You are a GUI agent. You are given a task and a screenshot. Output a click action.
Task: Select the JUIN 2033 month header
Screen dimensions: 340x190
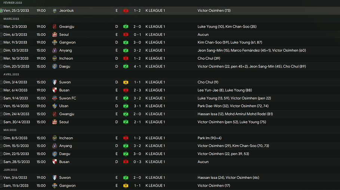[10, 170]
